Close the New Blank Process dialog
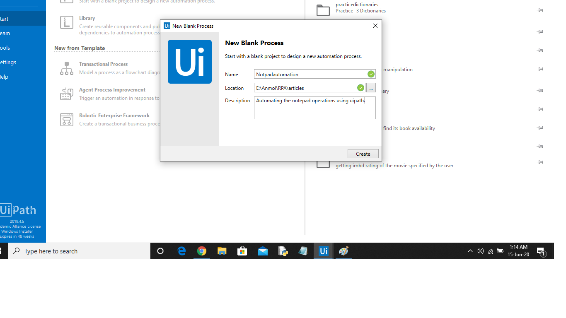The width and height of the screenshot is (566, 318). 375,26
